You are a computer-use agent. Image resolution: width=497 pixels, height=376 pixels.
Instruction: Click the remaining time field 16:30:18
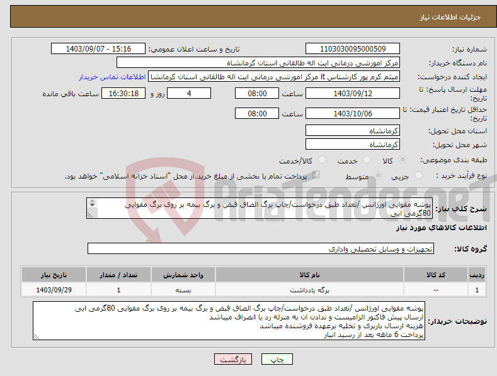coord(123,93)
